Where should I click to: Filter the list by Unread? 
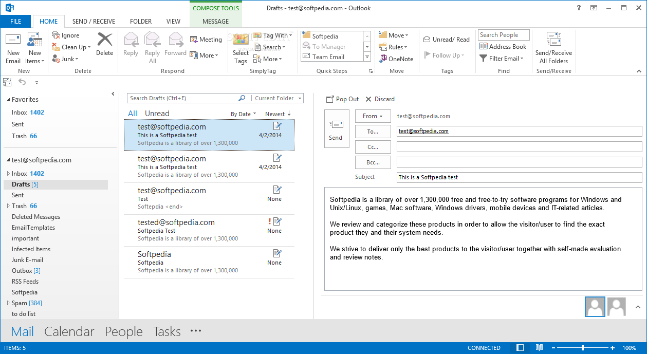pyautogui.click(x=157, y=114)
